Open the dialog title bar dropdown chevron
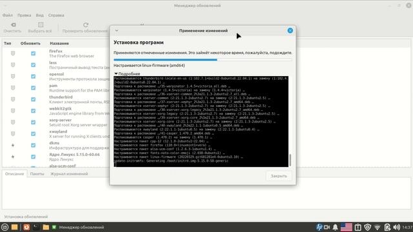The height and width of the screenshot is (232, 413). coord(117,30)
